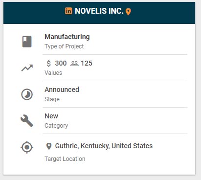Open Novelis LinkedIn icon in header
Screen dimensions: 201x180
pyautogui.click(x=68, y=11)
